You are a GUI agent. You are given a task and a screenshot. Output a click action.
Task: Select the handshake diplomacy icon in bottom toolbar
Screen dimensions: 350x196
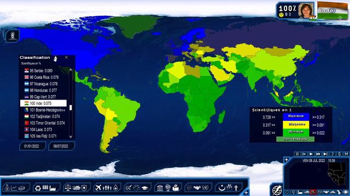click(x=197, y=188)
